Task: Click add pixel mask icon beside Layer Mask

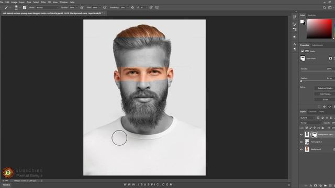Action: (330, 58)
